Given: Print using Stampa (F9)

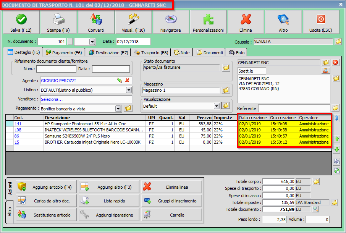Looking at the screenshot, I should [58, 22].
